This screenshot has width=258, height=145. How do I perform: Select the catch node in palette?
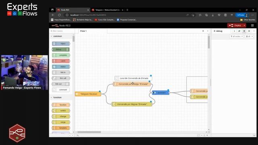61,61
